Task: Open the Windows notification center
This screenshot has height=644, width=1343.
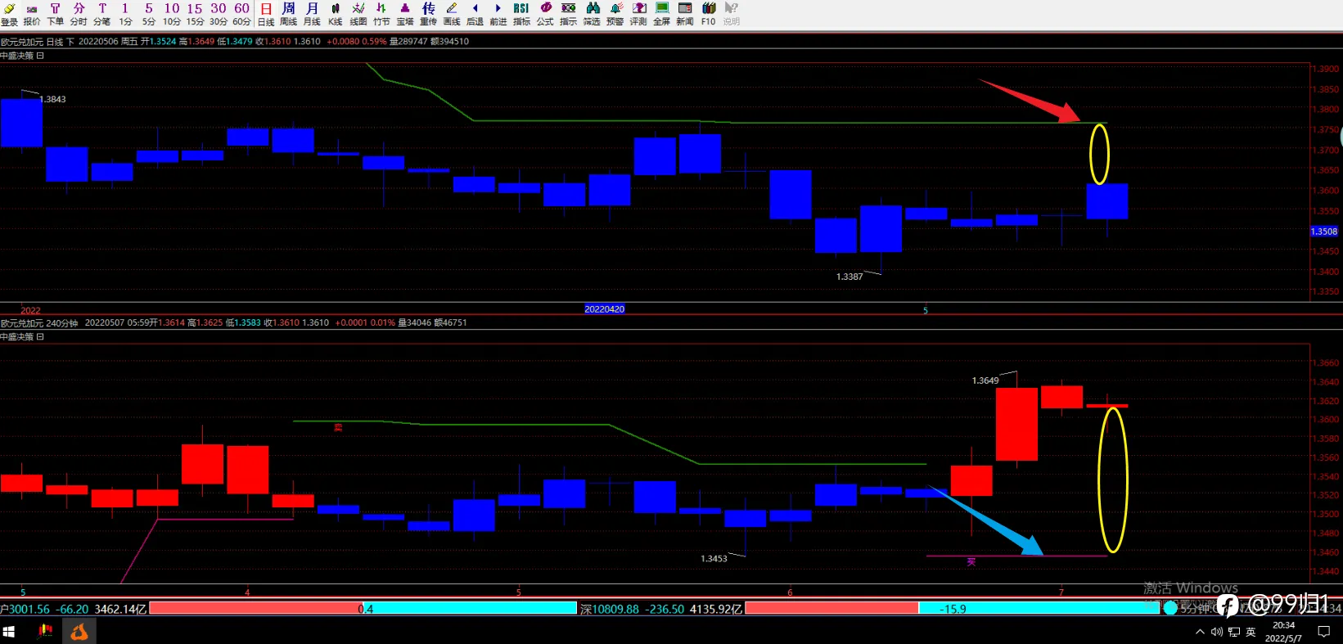Action: tap(1323, 631)
